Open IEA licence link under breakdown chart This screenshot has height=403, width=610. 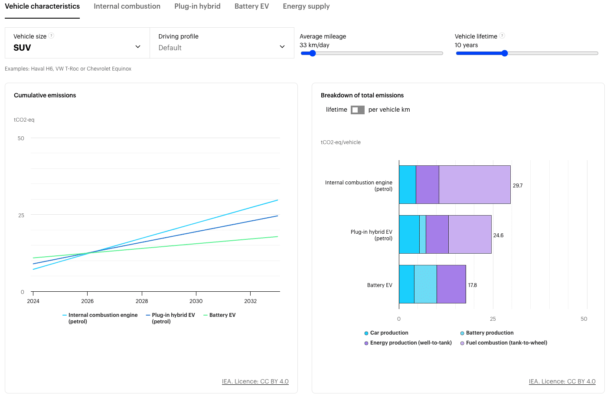[562, 381]
